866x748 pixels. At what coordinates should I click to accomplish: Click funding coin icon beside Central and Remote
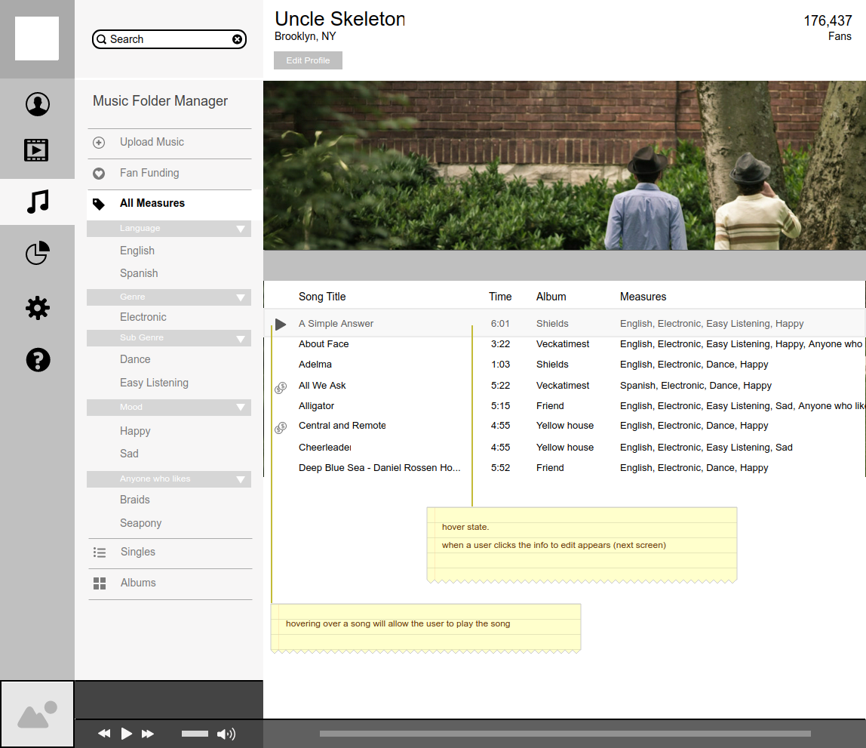(281, 427)
